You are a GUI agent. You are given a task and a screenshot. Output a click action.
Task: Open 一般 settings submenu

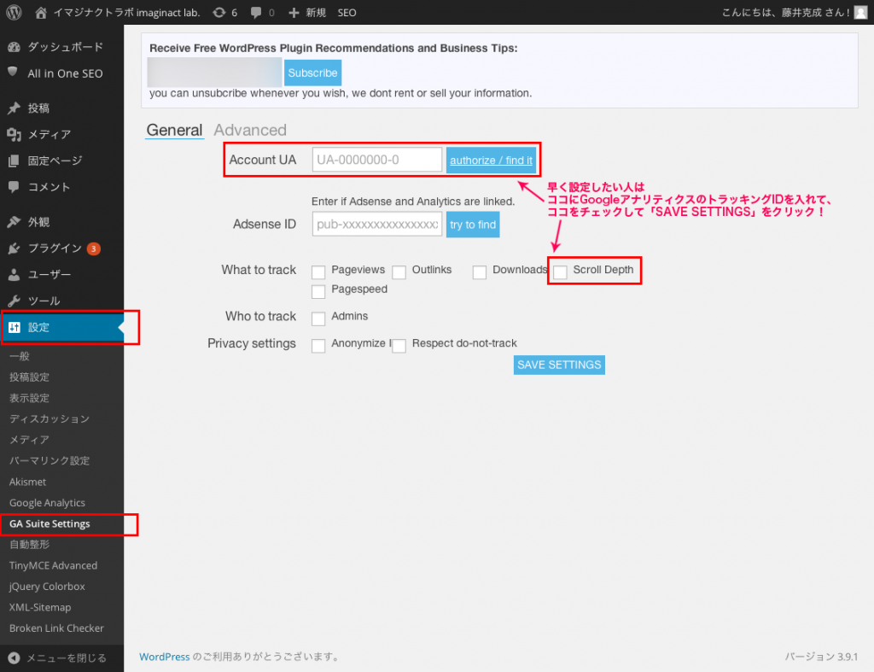pos(20,356)
